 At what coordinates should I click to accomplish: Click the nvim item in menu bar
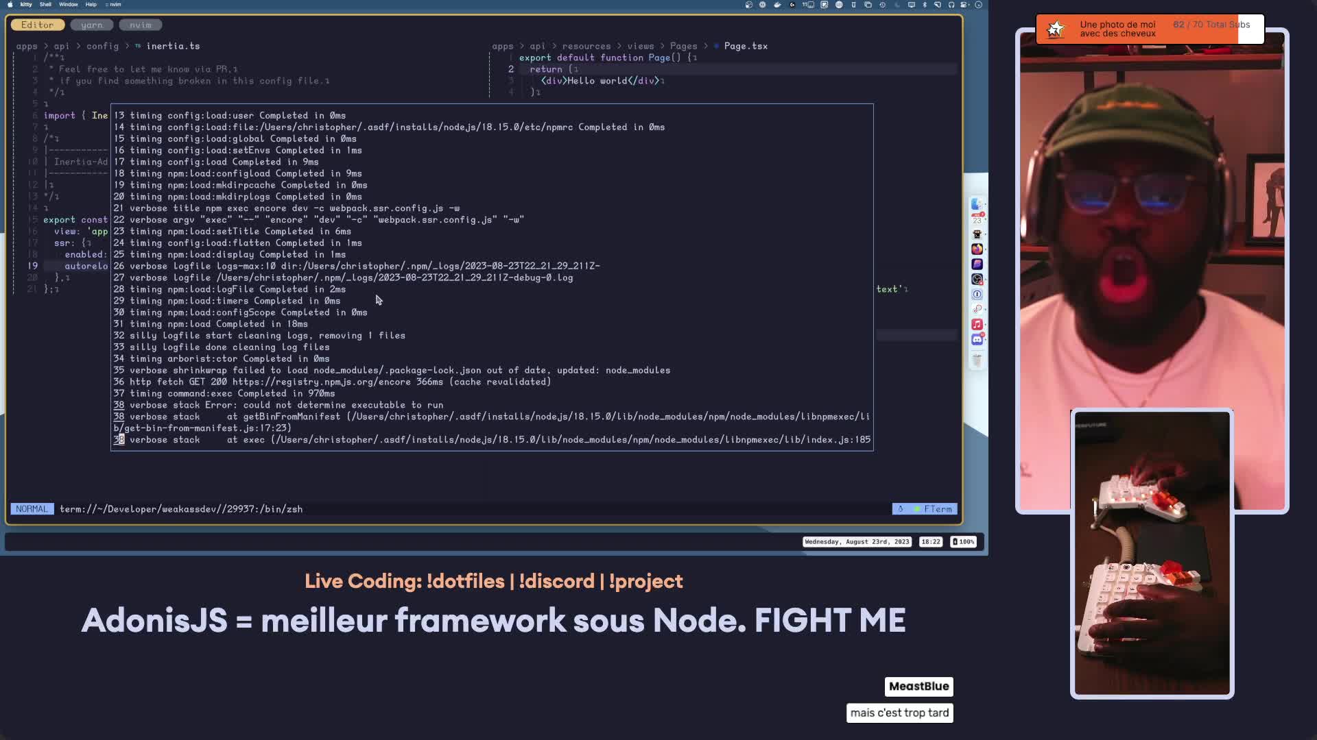click(114, 4)
